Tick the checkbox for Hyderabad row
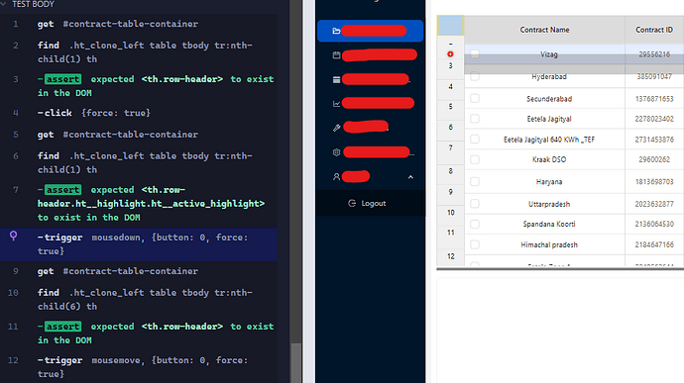 475,76
